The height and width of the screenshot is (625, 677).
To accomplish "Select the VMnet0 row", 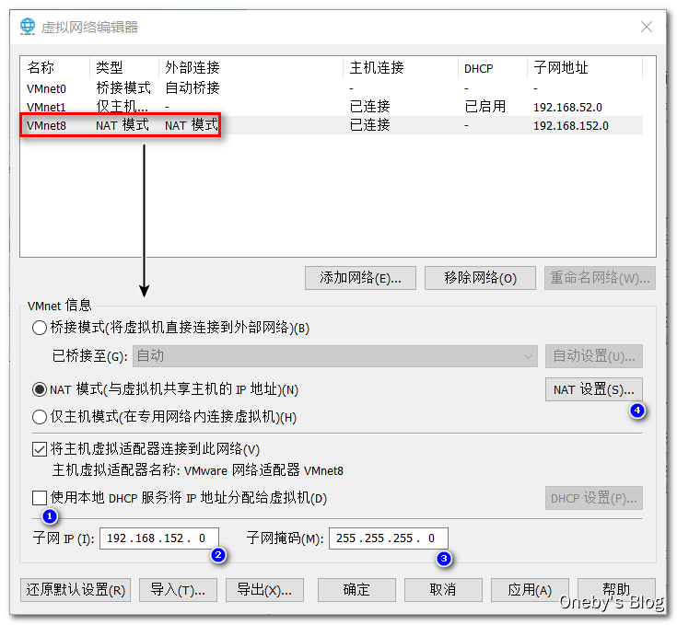I will pyautogui.click(x=332, y=88).
